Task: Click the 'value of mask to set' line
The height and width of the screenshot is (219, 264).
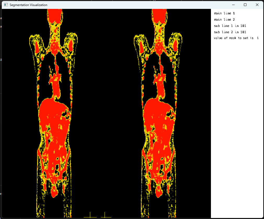Action: click(x=236, y=38)
